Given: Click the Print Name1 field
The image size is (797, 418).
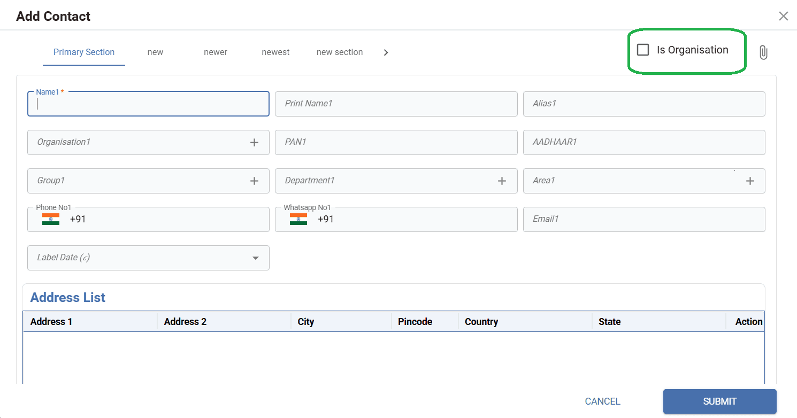Looking at the screenshot, I should [x=396, y=104].
